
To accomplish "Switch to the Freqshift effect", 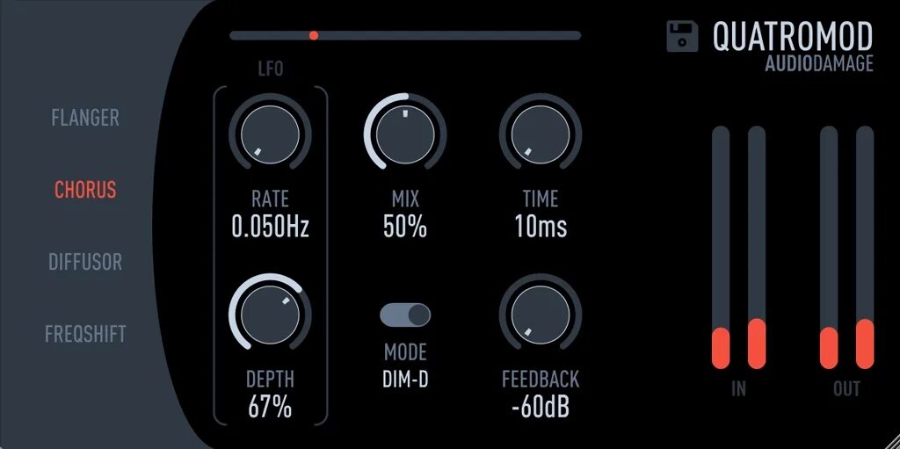I will tap(85, 334).
